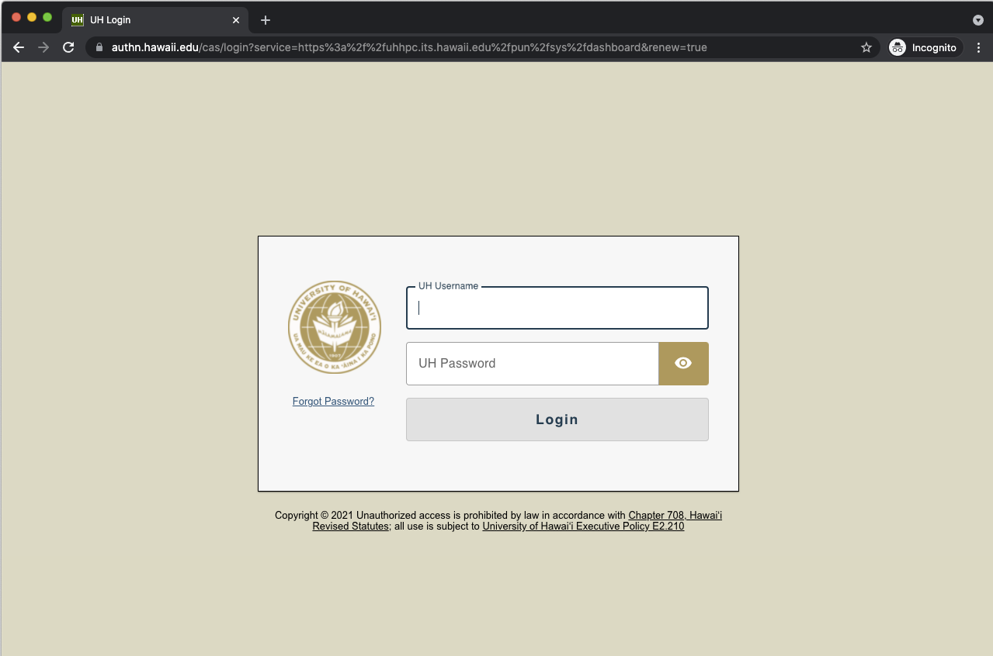The width and height of the screenshot is (993, 656).
Task: Select the UH Login browser tab
Action: click(155, 20)
